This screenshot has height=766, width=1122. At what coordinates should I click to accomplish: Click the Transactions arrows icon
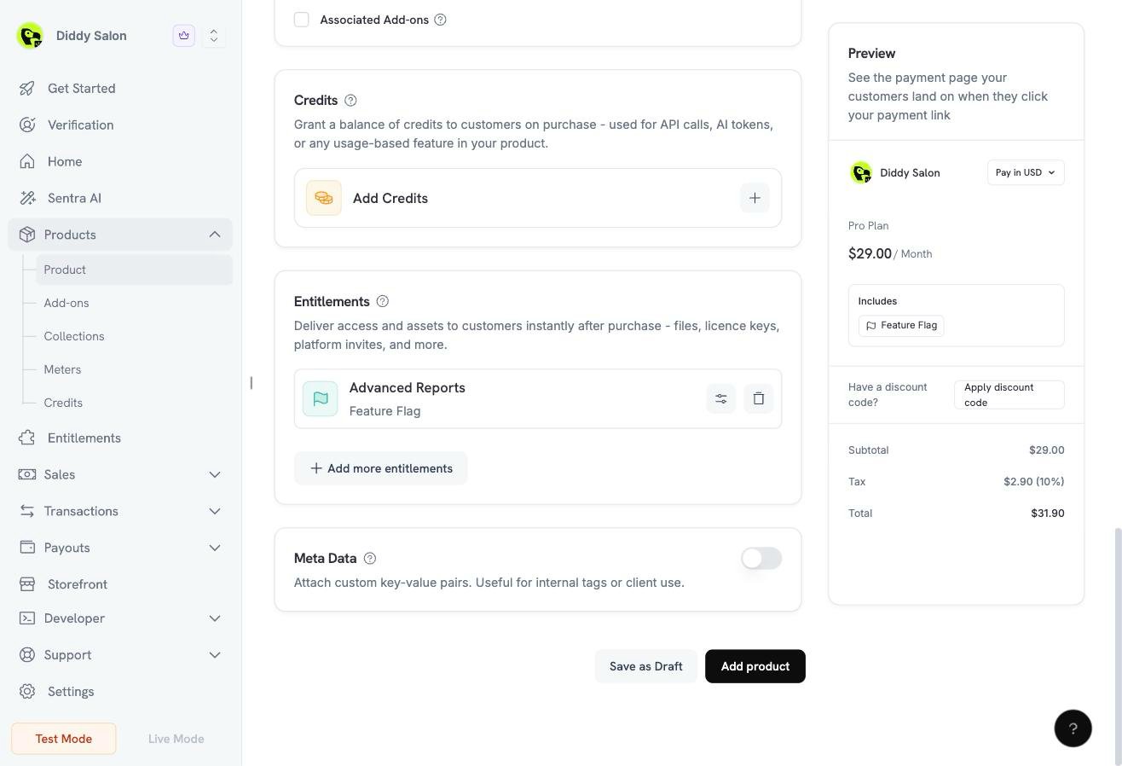pos(27,512)
